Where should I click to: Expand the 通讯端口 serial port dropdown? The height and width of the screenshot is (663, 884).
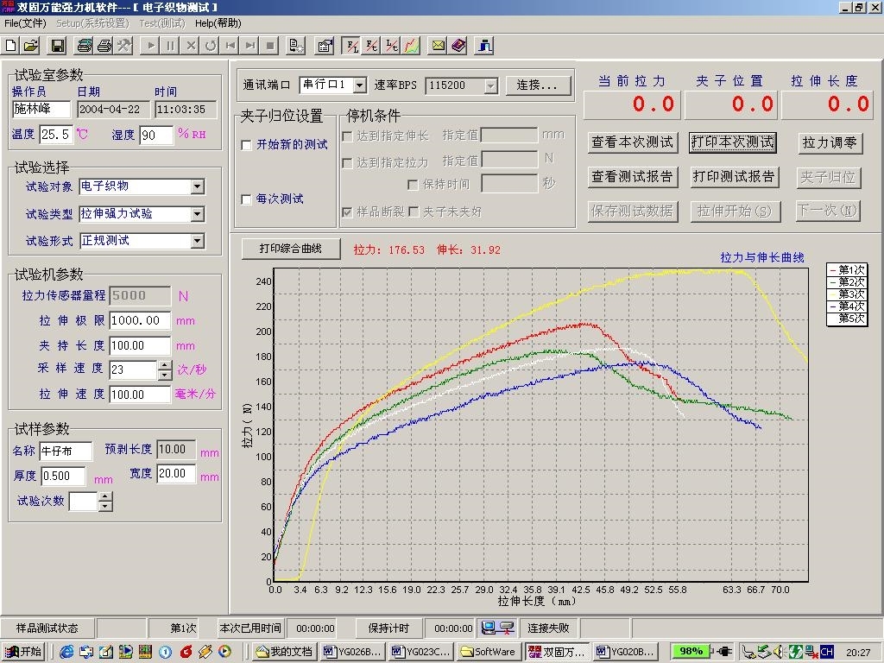(360, 85)
